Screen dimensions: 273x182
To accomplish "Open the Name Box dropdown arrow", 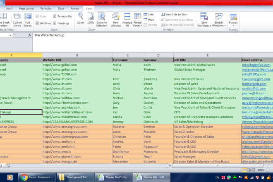I will [10, 35].
